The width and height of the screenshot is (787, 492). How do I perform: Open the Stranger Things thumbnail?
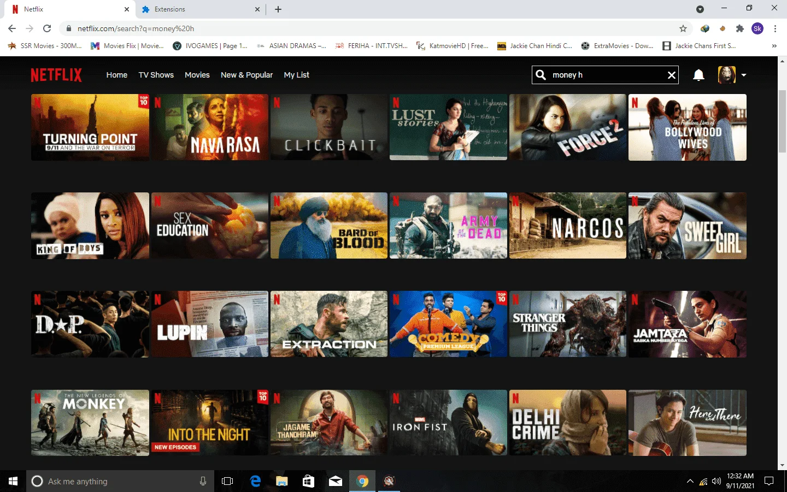(x=568, y=324)
